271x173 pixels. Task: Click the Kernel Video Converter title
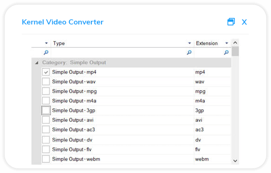63,22
